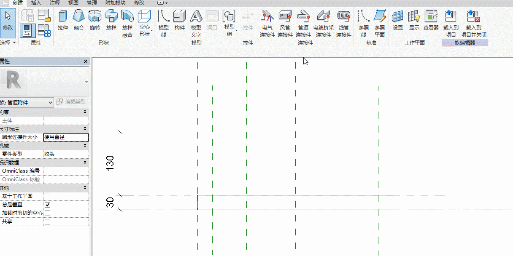
Task: Add a Cable Tray Connector (电缆桥架连接件)
Action: pos(324,24)
